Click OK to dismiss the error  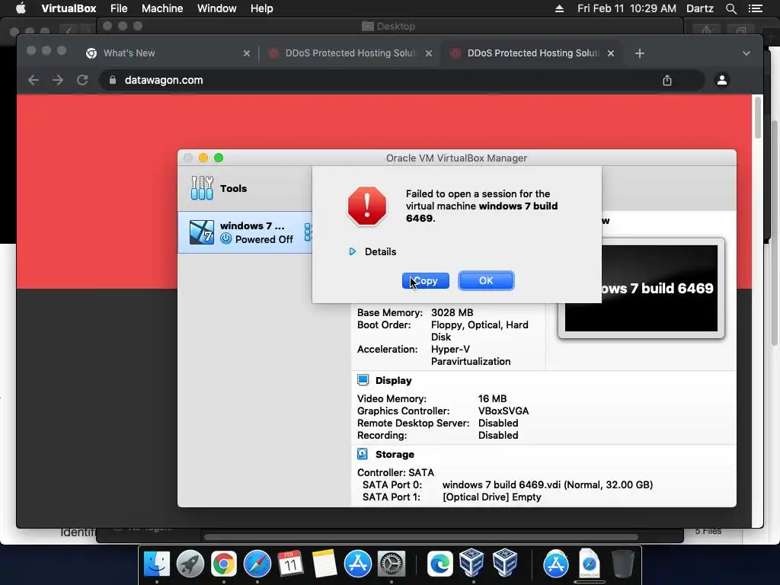coord(486,280)
